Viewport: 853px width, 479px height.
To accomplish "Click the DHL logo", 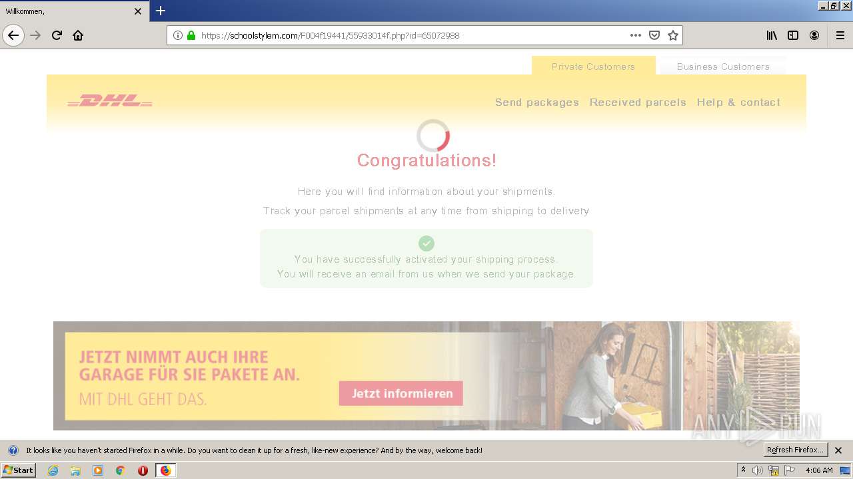I will tap(110, 100).
